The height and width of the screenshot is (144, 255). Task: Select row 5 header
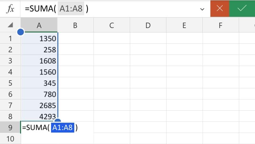[x=10, y=83]
